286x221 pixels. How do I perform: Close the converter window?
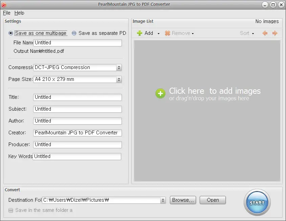[x=281, y=5]
